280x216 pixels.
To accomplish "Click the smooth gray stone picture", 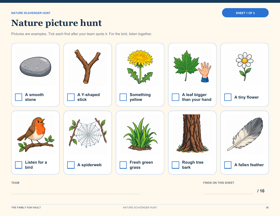I will [35, 67].
